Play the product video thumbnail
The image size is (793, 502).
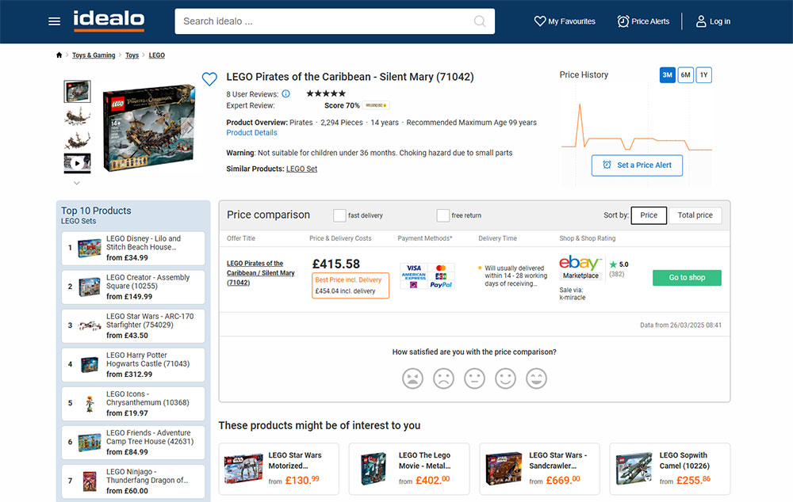point(78,163)
